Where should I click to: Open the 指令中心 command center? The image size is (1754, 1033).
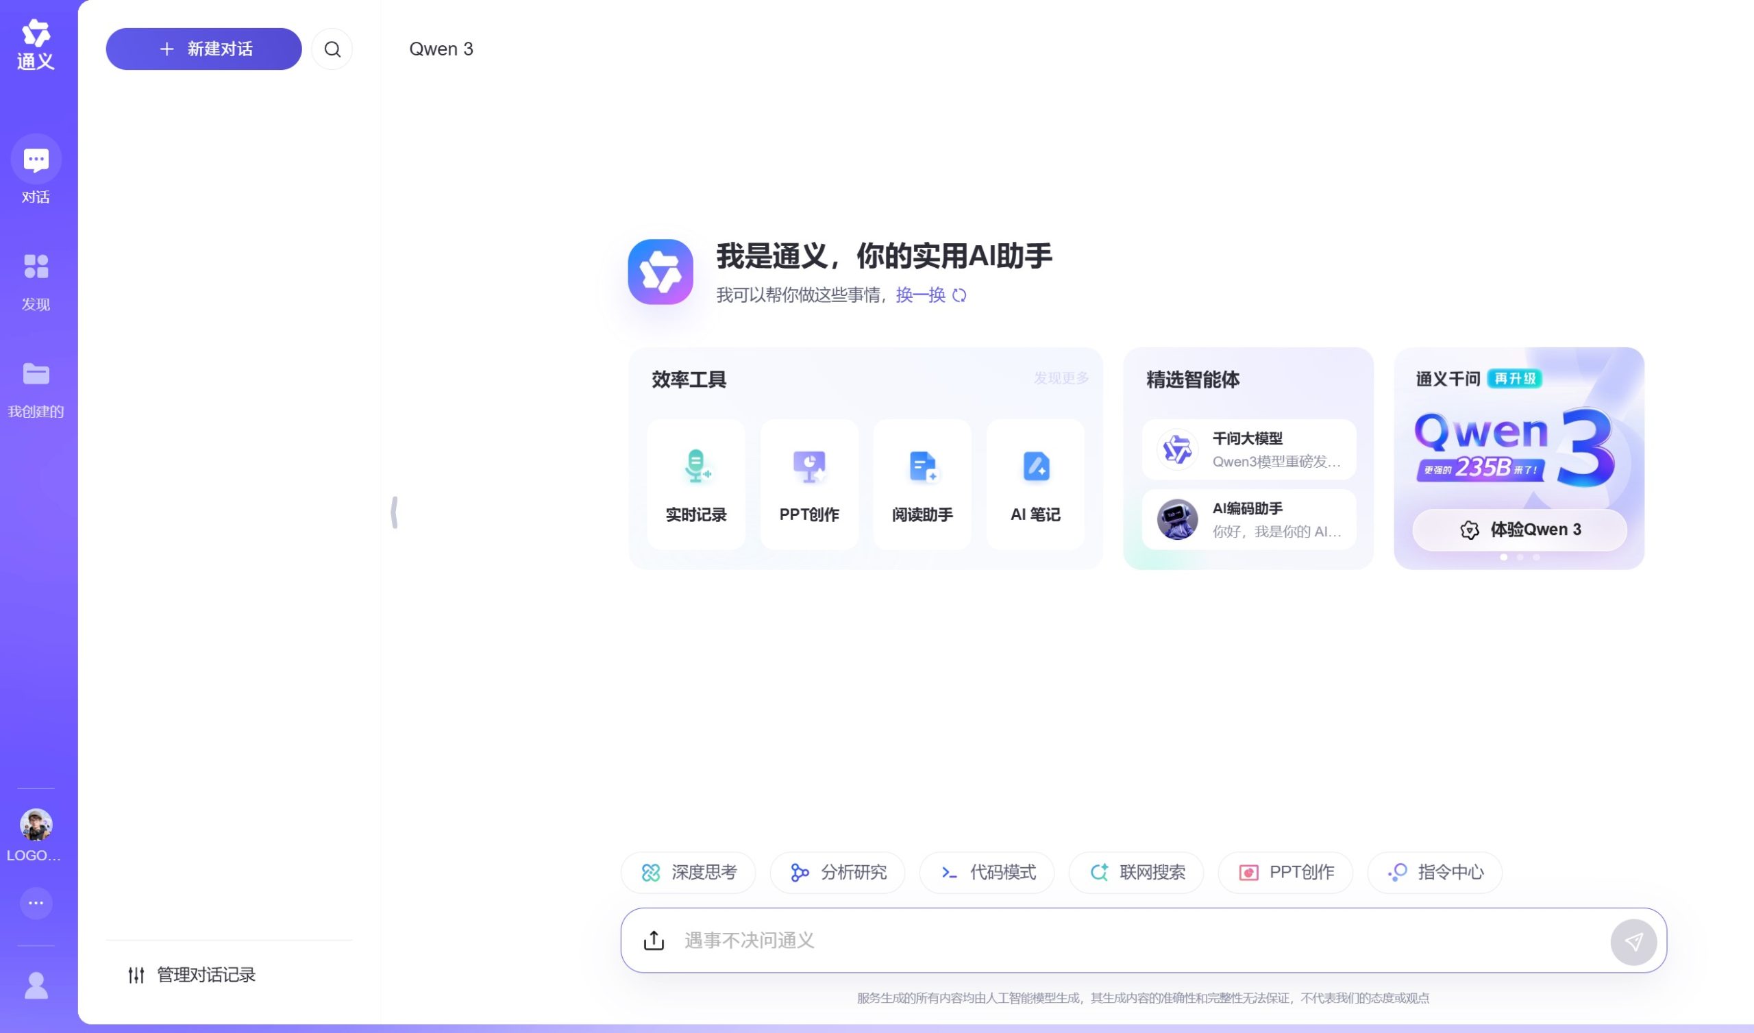click(1435, 872)
